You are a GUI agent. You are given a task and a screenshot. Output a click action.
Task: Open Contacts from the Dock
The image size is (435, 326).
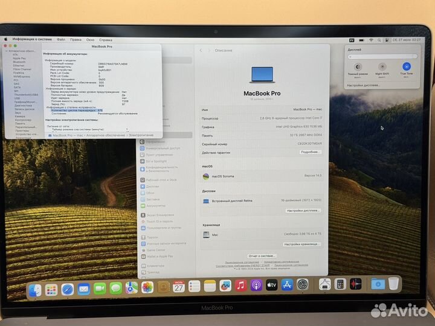tap(163, 287)
